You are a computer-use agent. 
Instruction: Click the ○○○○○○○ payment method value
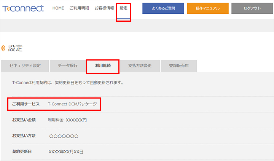pyautogui.click(x=64, y=136)
